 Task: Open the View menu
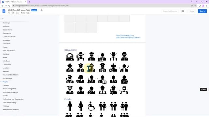(x=18, y=13)
